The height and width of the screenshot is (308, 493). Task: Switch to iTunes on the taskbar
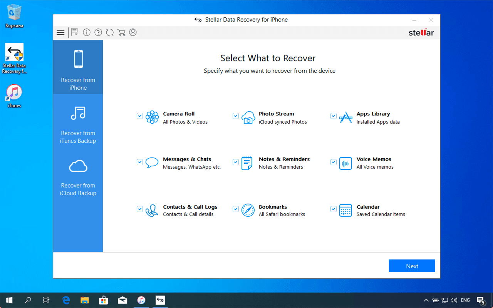141,300
